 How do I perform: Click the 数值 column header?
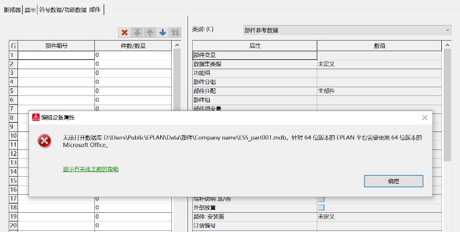point(379,46)
